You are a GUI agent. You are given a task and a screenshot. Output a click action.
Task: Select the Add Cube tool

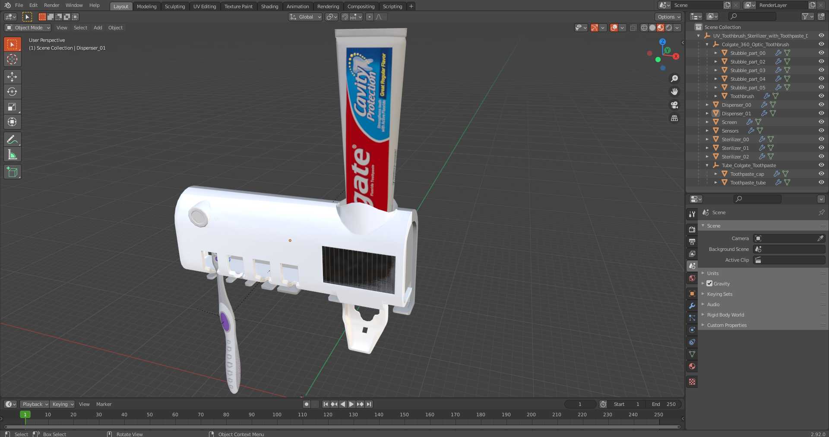[12, 172]
